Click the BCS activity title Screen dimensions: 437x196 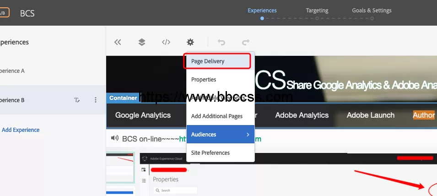[27, 13]
